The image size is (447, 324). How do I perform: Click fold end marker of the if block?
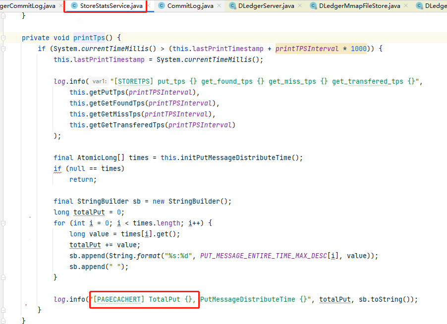tap(3, 310)
